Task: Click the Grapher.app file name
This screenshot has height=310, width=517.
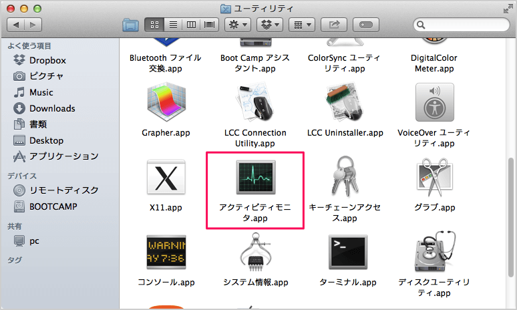Action: pyautogui.click(x=166, y=133)
